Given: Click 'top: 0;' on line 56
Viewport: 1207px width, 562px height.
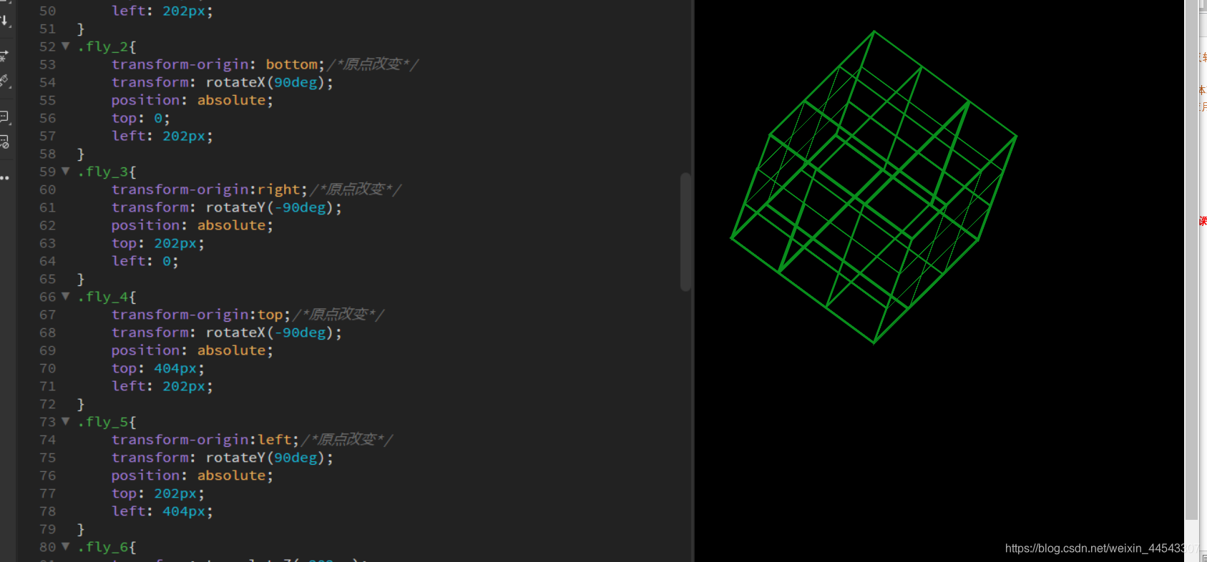Looking at the screenshot, I should 141,118.
